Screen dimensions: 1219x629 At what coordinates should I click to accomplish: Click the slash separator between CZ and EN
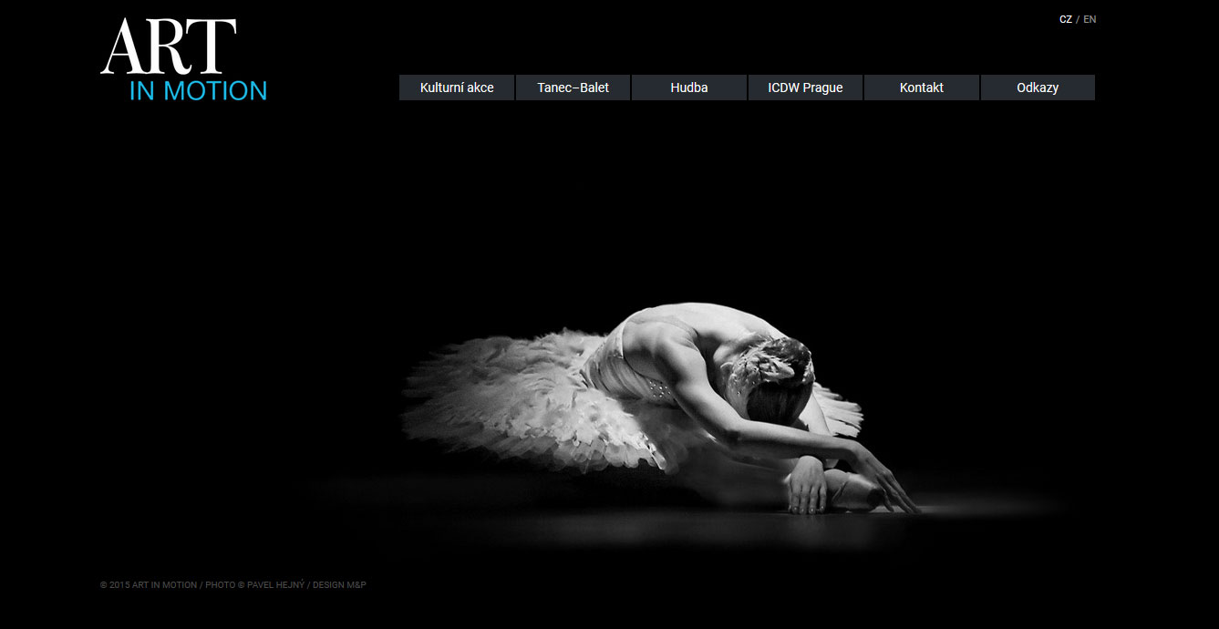[1078, 19]
